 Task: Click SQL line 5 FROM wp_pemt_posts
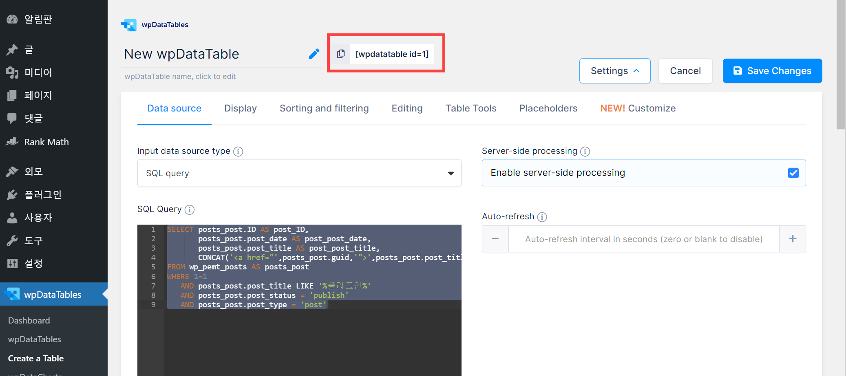point(238,267)
